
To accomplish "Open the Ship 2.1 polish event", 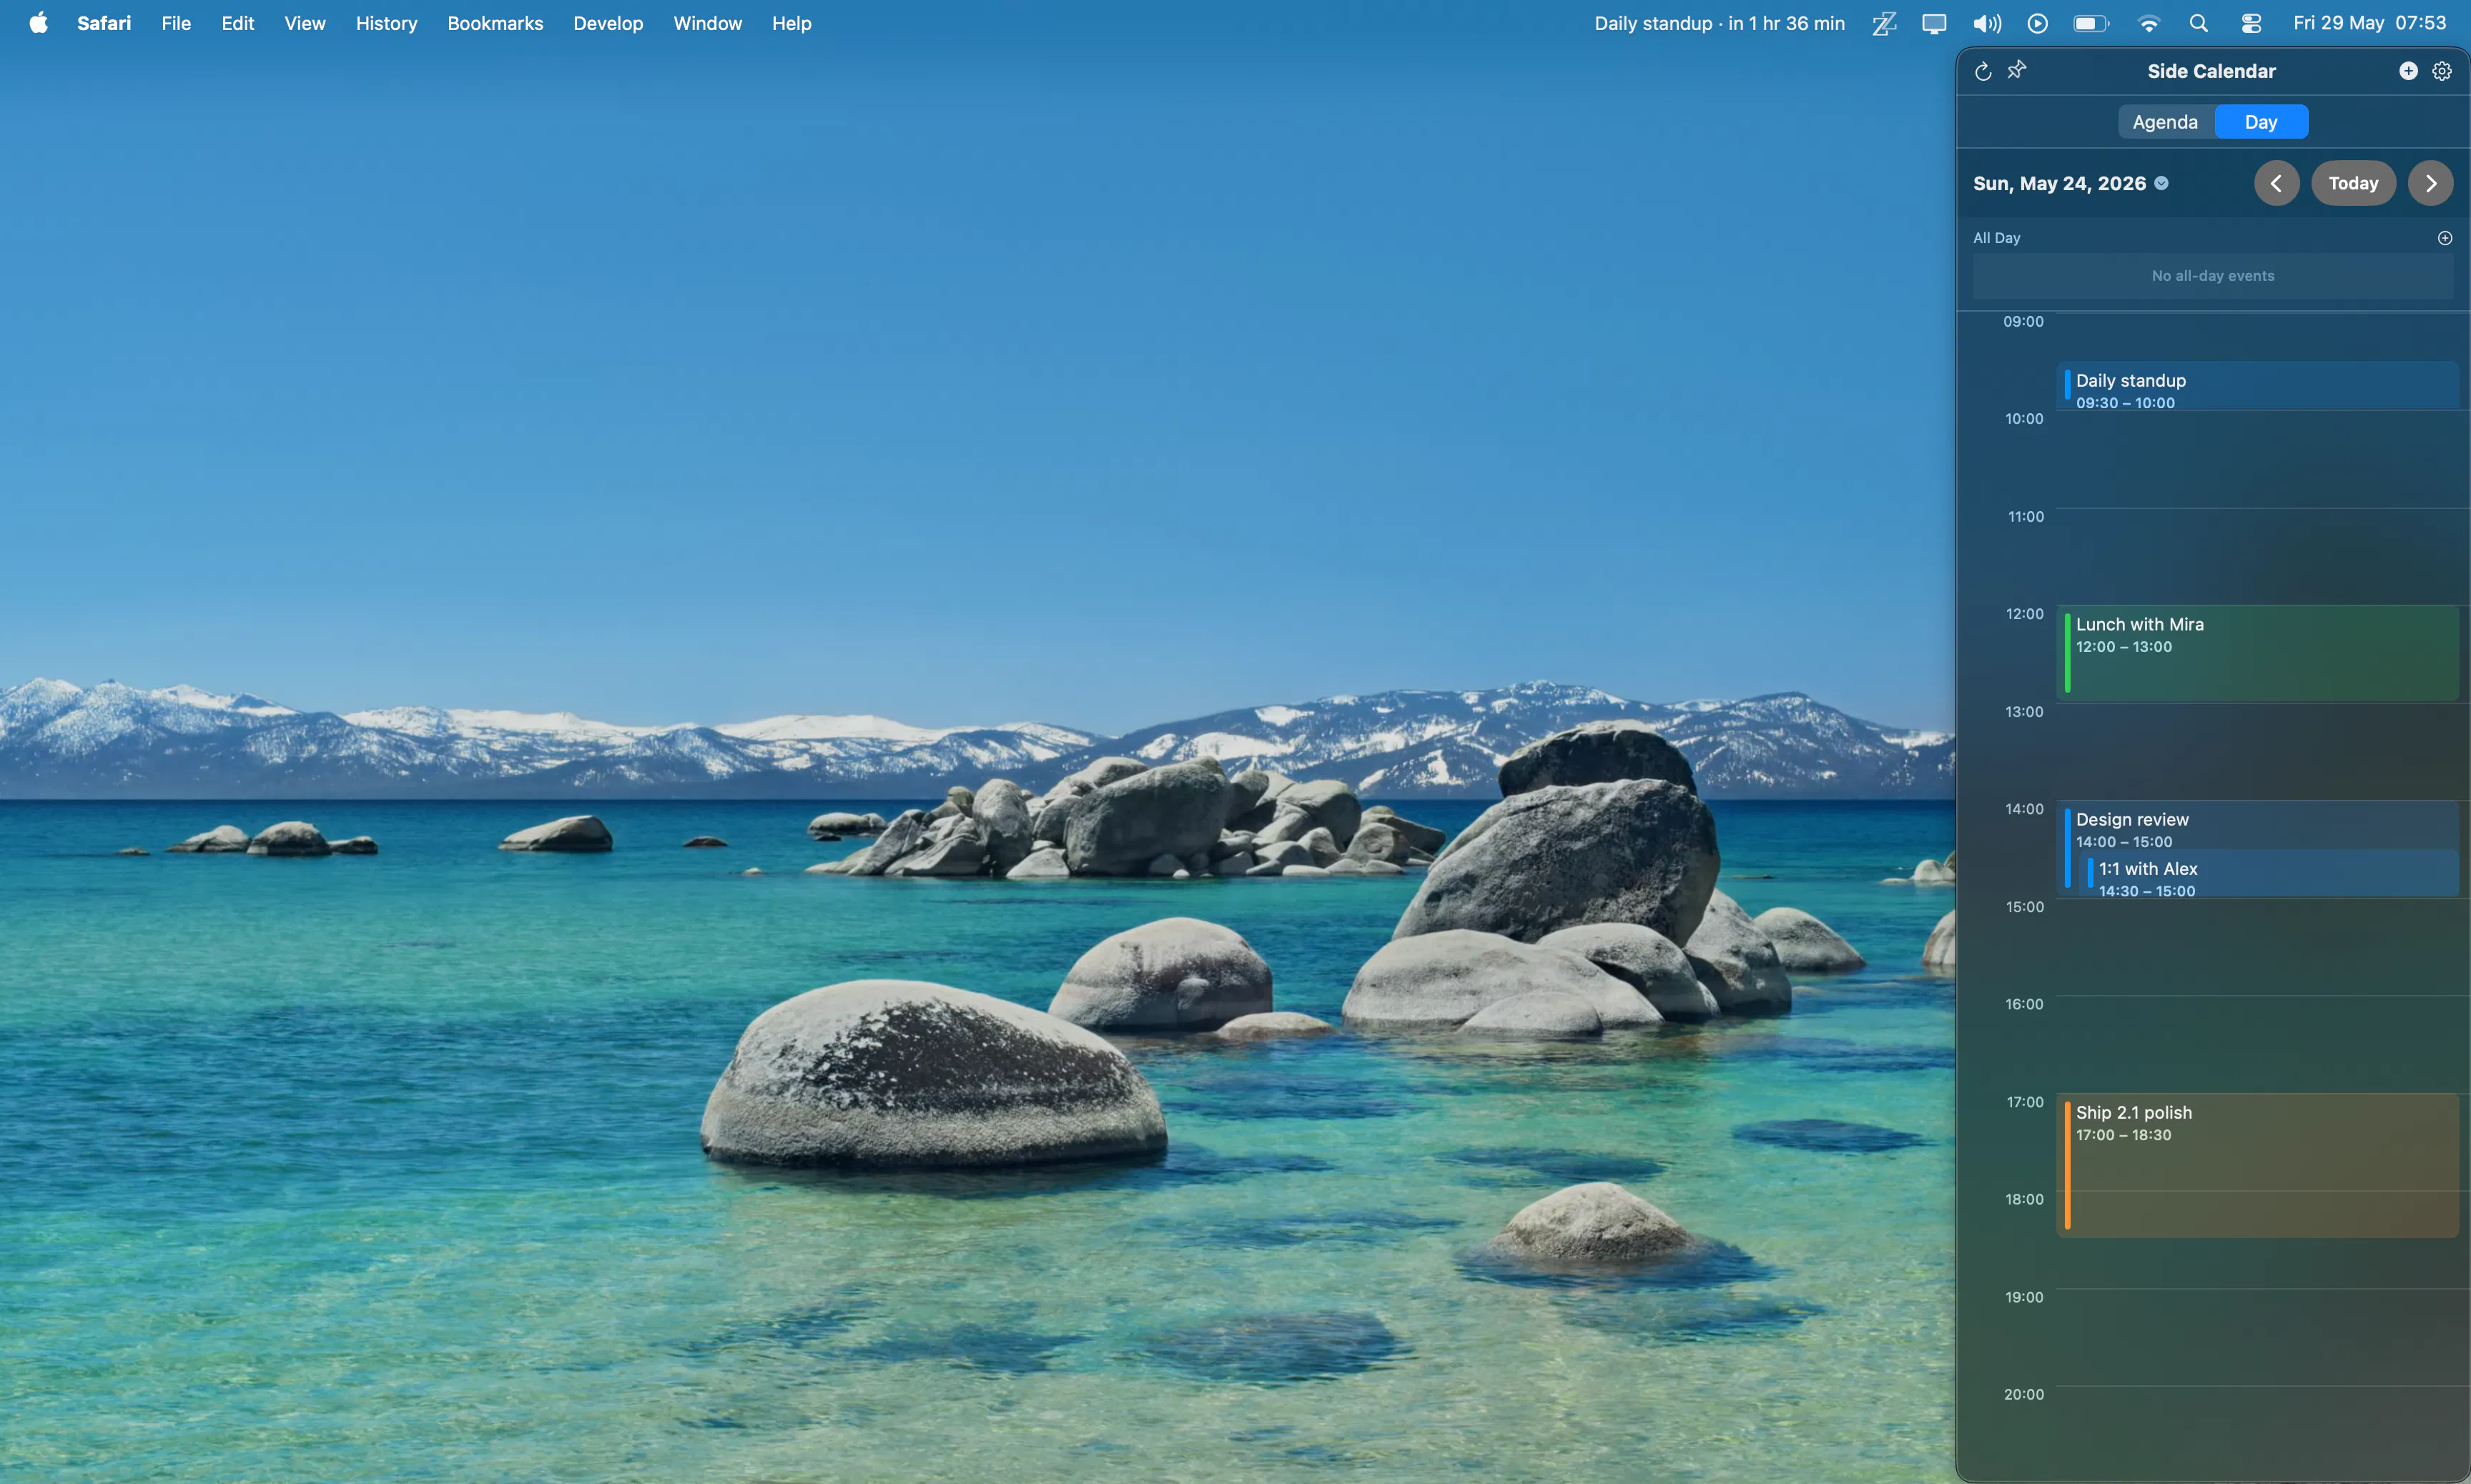I will (2257, 1165).
